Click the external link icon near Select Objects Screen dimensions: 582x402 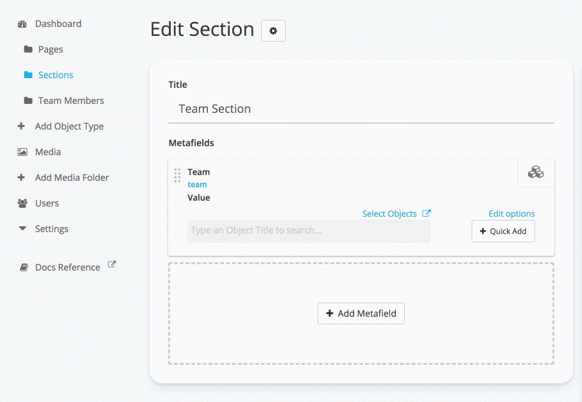pyautogui.click(x=427, y=214)
